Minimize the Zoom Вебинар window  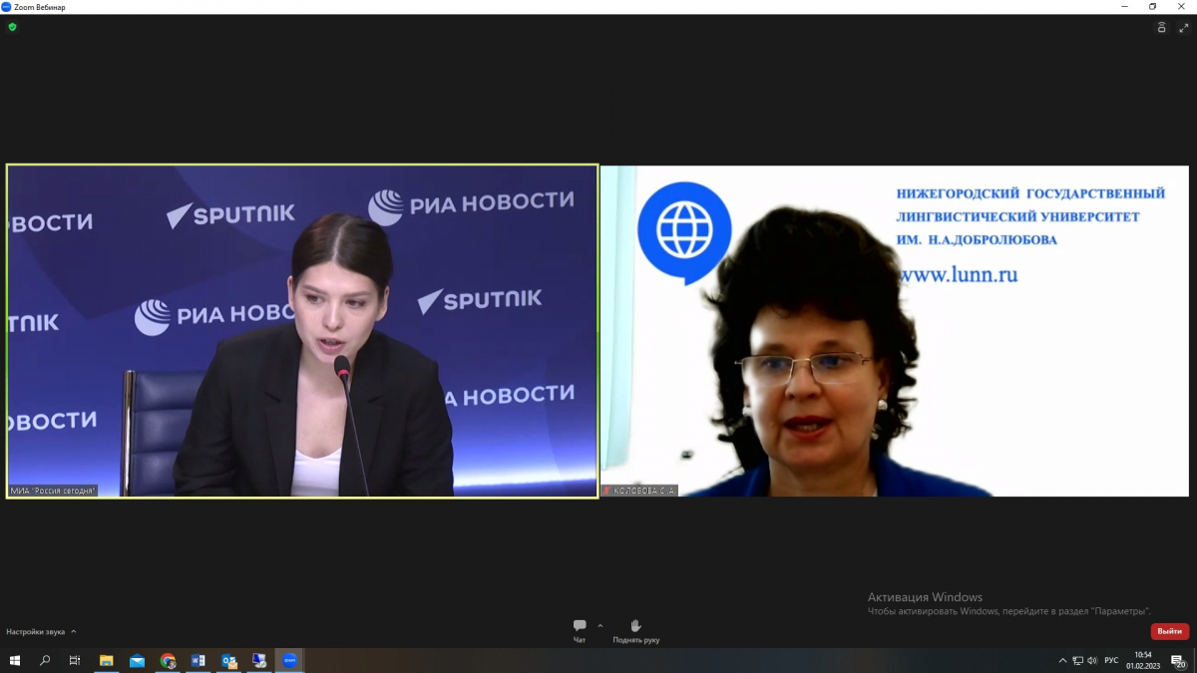(1124, 7)
